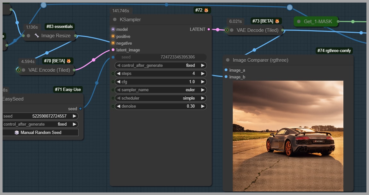Viewport: 369px width, 195px height.
Task: Click the car image preview
Action: (x=288, y=136)
